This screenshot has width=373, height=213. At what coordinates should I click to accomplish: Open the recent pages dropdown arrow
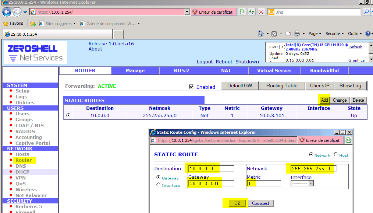25,12
